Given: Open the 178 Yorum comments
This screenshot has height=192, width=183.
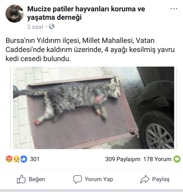Looking at the screenshot, I should [157, 159].
